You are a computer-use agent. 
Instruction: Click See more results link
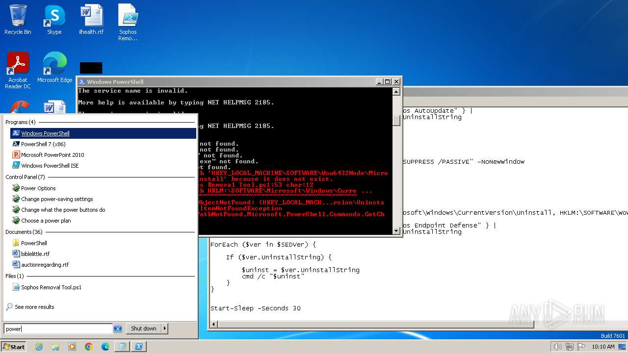(34, 307)
